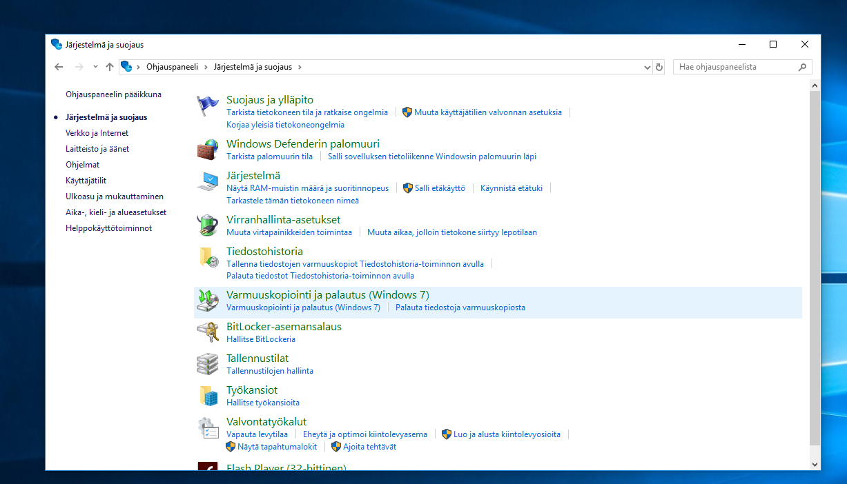
Task: Expand chevron after Ohjauspaneeli breadcrumb
Action: coord(206,67)
